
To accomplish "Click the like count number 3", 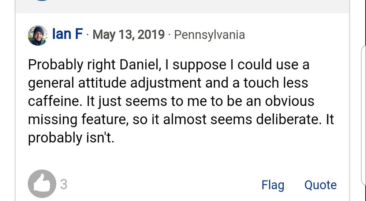I will coord(63,185).
